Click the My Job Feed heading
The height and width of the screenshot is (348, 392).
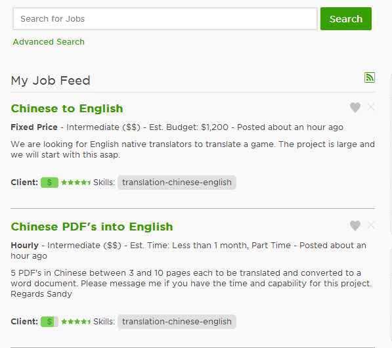pyautogui.click(x=51, y=81)
